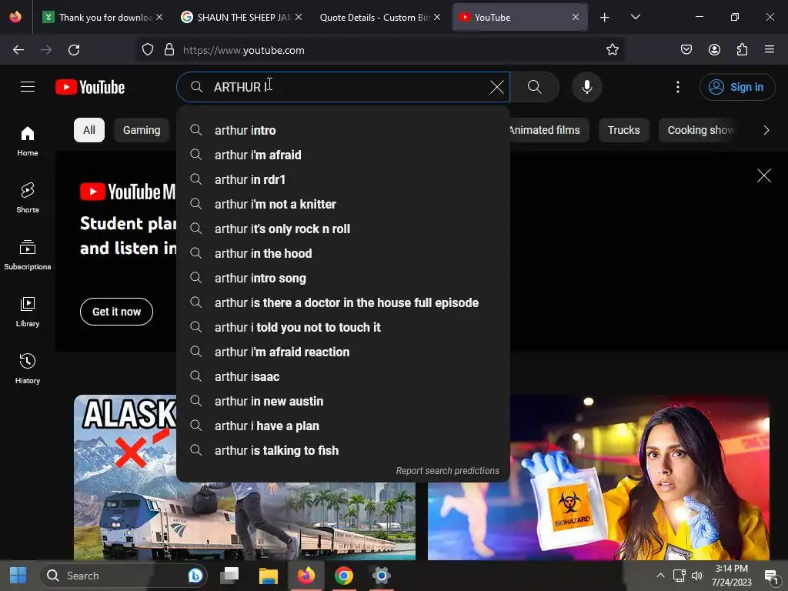The height and width of the screenshot is (591, 788).
Task: Choose suggestion 'arthur in rdr1'
Action: [x=343, y=179]
